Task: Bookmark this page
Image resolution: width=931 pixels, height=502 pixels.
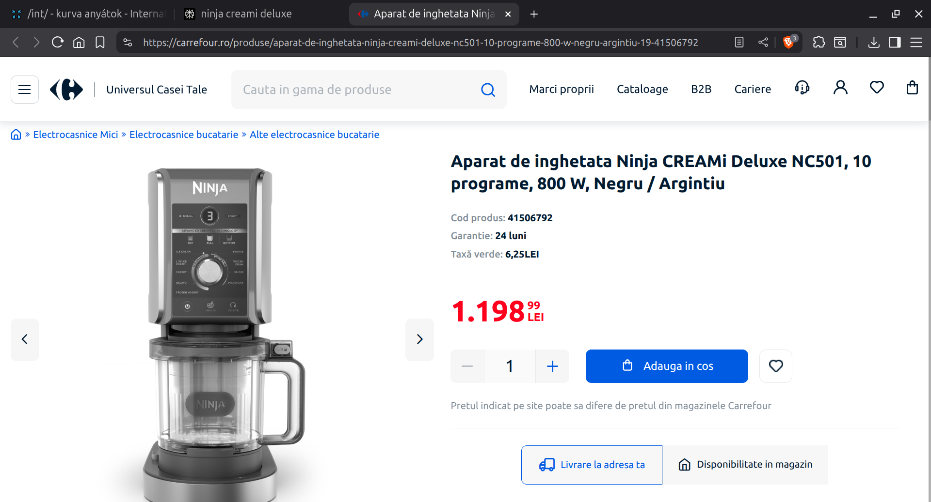Action: [100, 43]
